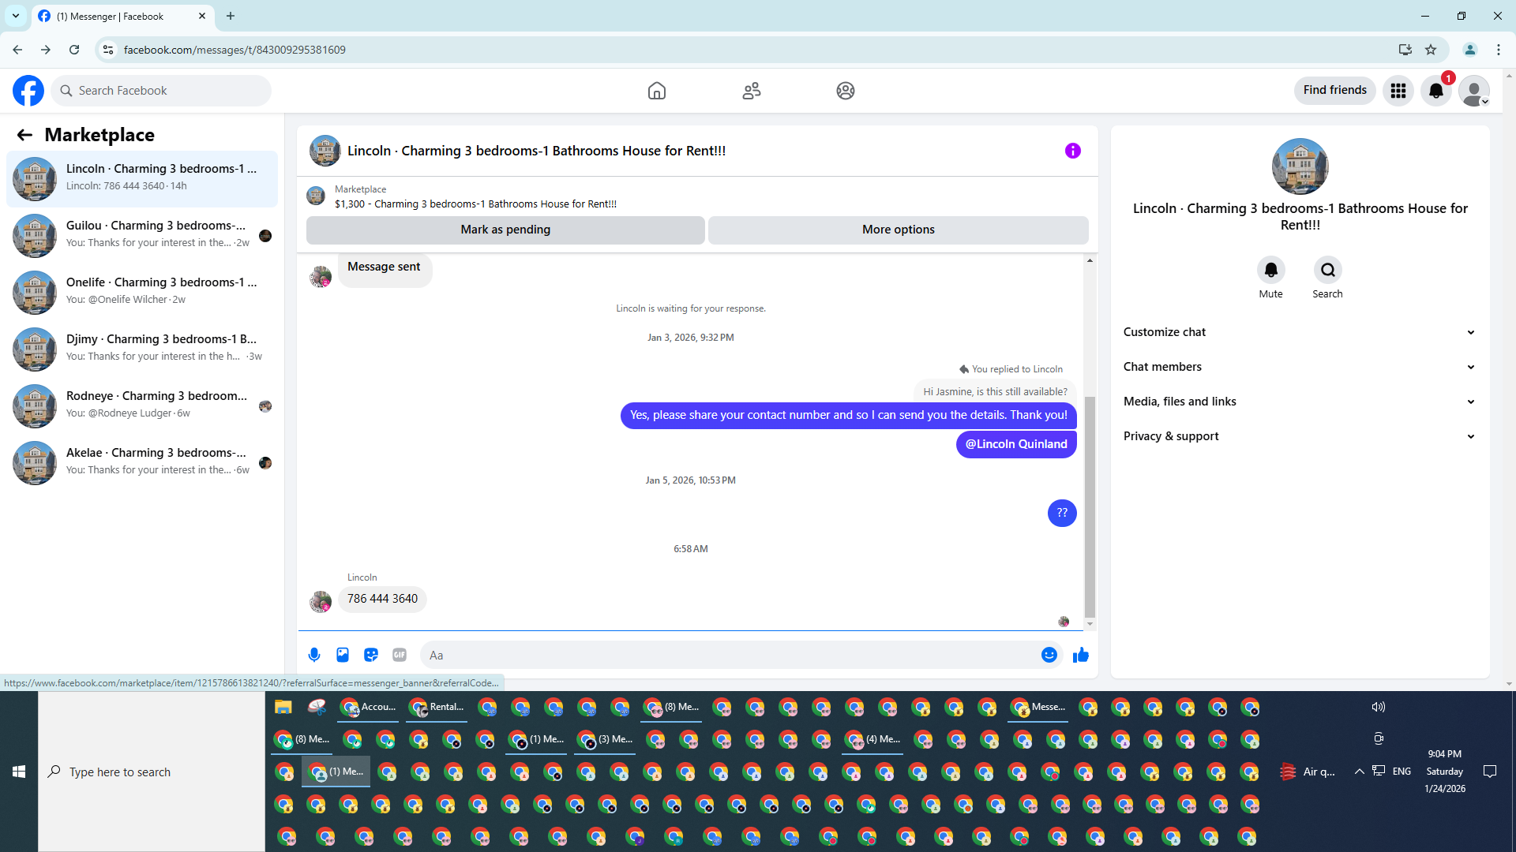Expand the Customize chat section

[x=1299, y=332]
